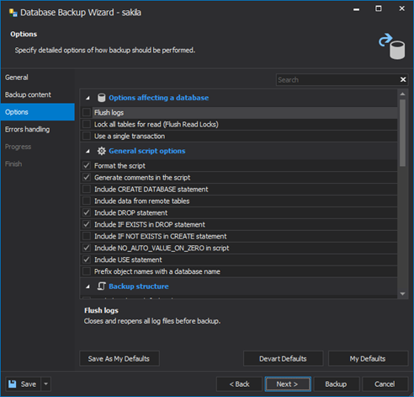Image resolution: width=414 pixels, height=397 pixels.
Task: Maximize the Database Backup Wizard window
Action: pos(379,8)
